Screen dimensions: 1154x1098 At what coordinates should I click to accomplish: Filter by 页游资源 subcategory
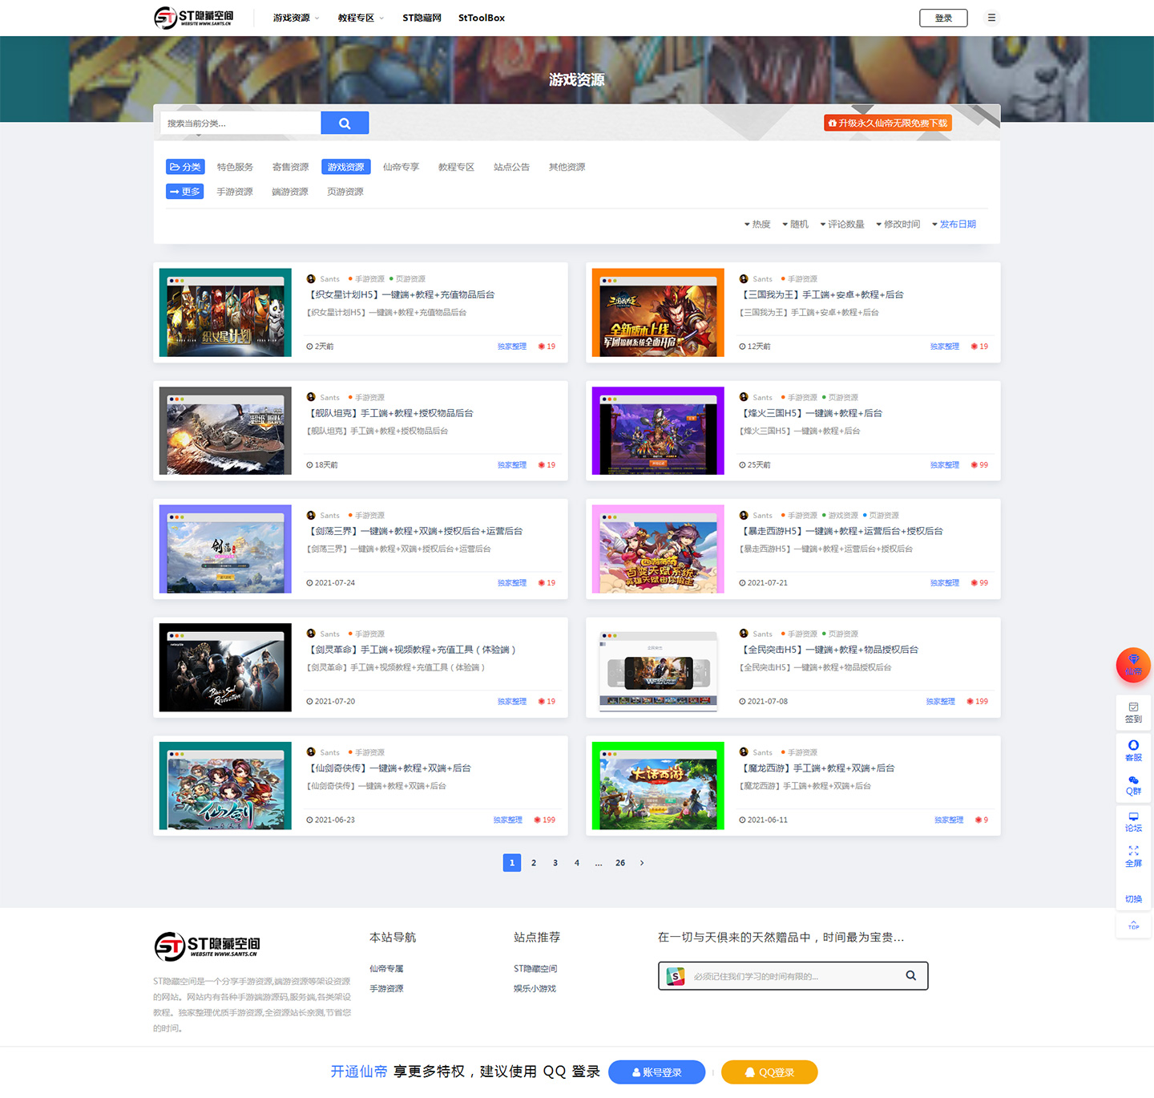345,192
